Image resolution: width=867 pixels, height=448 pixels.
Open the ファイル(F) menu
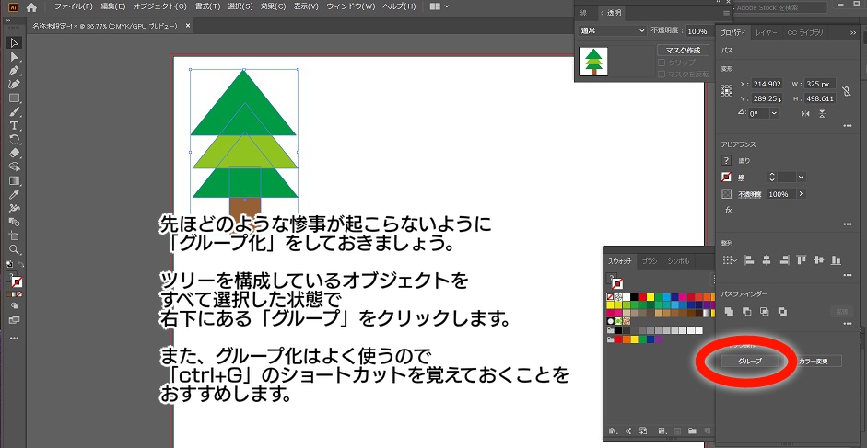tap(73, 6)
